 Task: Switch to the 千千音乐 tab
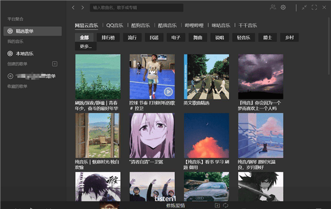(248, 25)
